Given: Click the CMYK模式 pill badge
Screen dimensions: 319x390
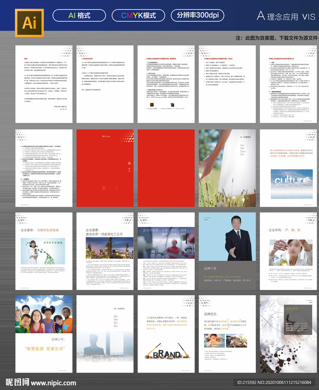Looking at the screenshot, I should pos(138,15).
